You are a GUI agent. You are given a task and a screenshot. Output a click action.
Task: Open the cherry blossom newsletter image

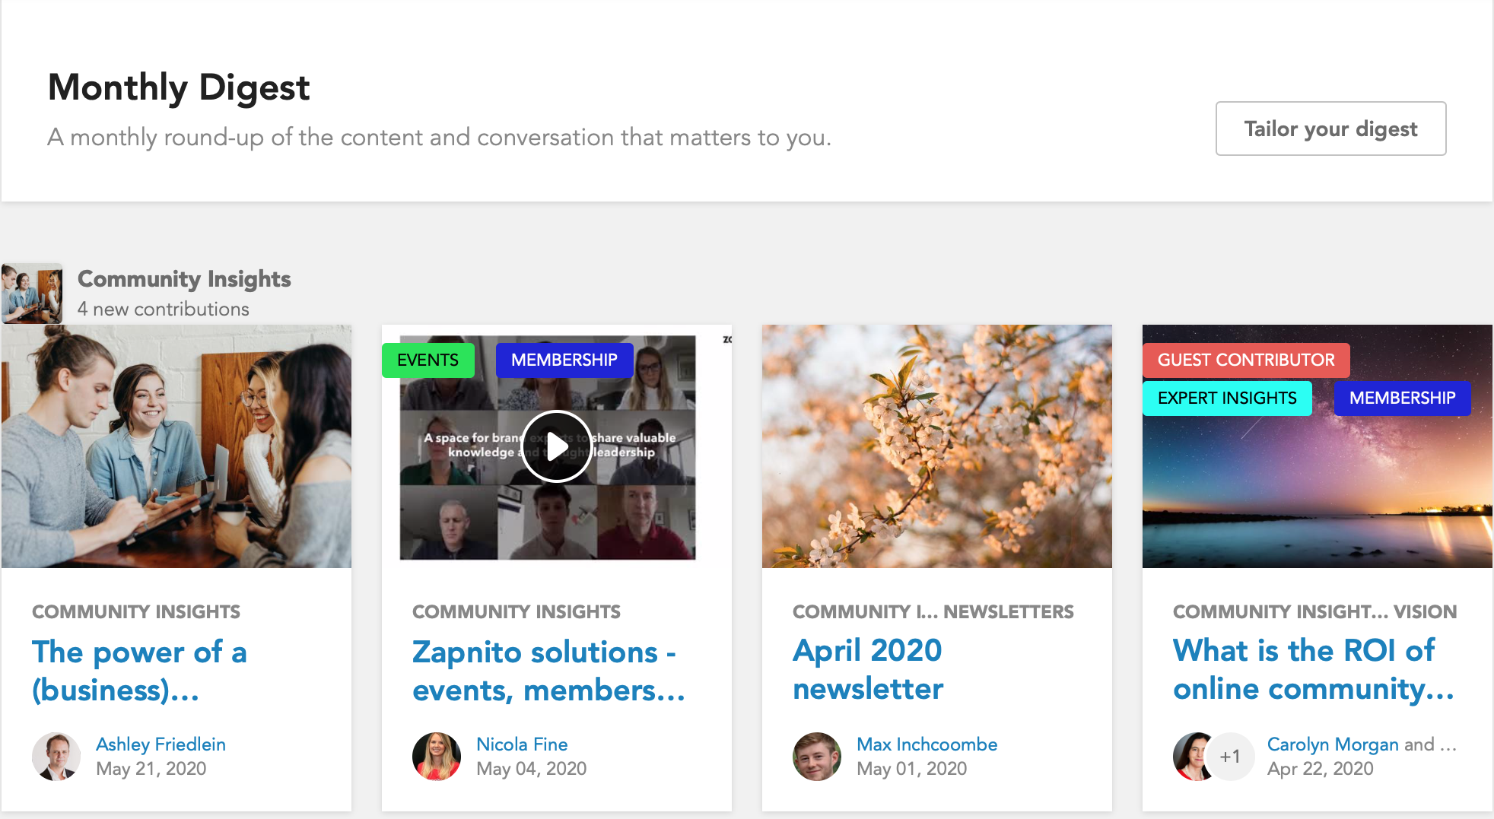click(x=936, y=446)
